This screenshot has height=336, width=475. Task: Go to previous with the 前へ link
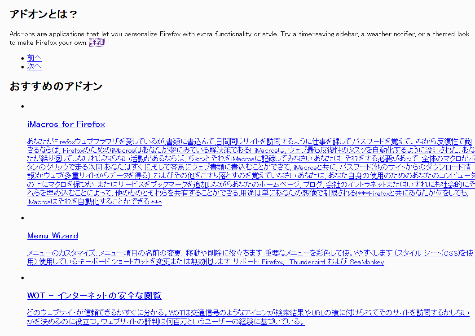tap(34, 58)
